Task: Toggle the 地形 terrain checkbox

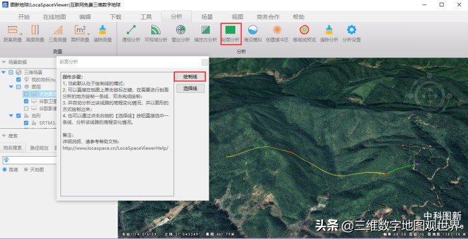Action: click(18, 115)
